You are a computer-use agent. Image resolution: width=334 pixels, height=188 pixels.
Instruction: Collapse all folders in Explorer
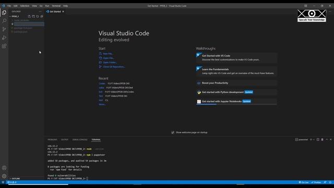click(42, 16)
